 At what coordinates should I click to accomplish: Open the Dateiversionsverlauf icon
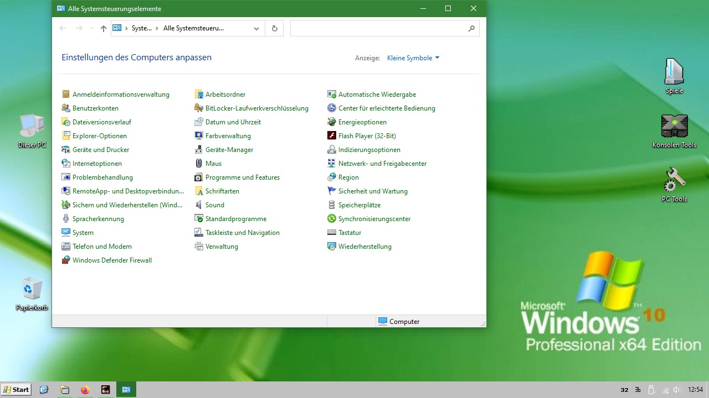pyautogui.click(x=66, y=122)
